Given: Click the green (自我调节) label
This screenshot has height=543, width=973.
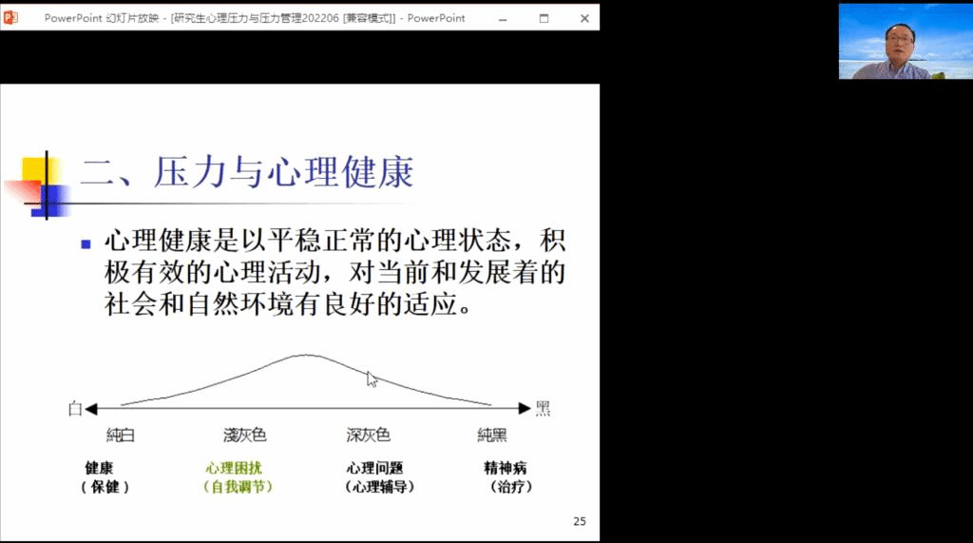Looking at the screenshot, I should tap(238, 487).
